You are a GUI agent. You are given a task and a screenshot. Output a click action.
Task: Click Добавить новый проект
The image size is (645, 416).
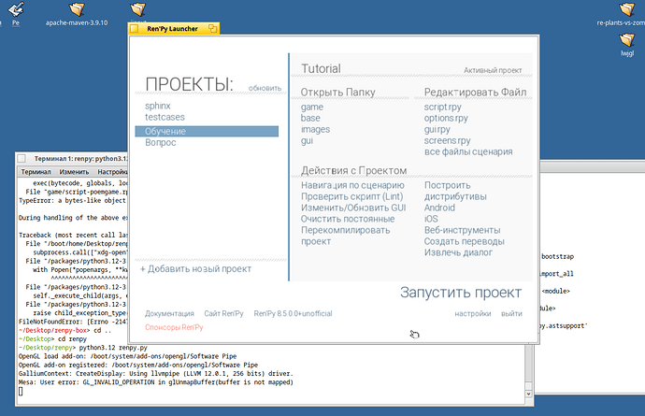[x=195, y=268]
